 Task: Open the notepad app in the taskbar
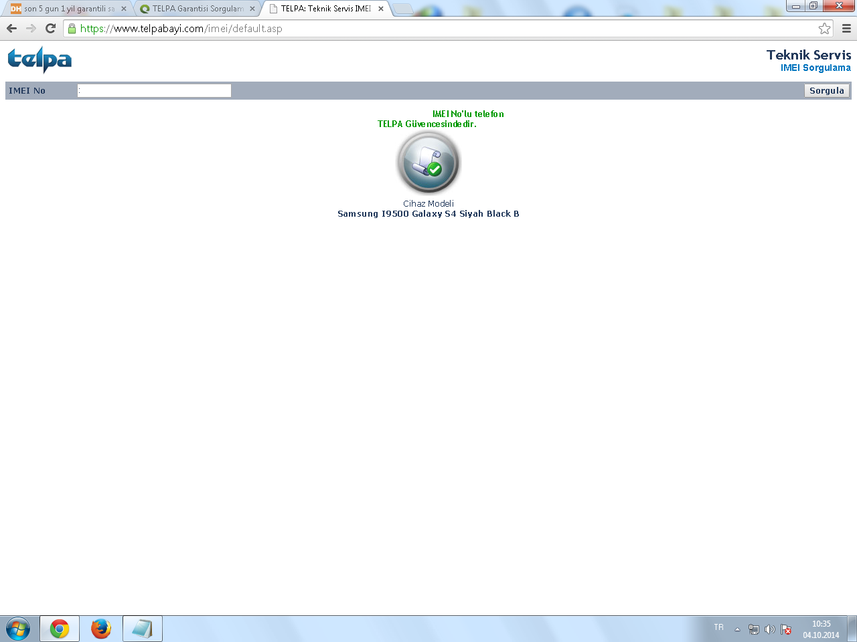pyautogui.click(x=143, y=629)
